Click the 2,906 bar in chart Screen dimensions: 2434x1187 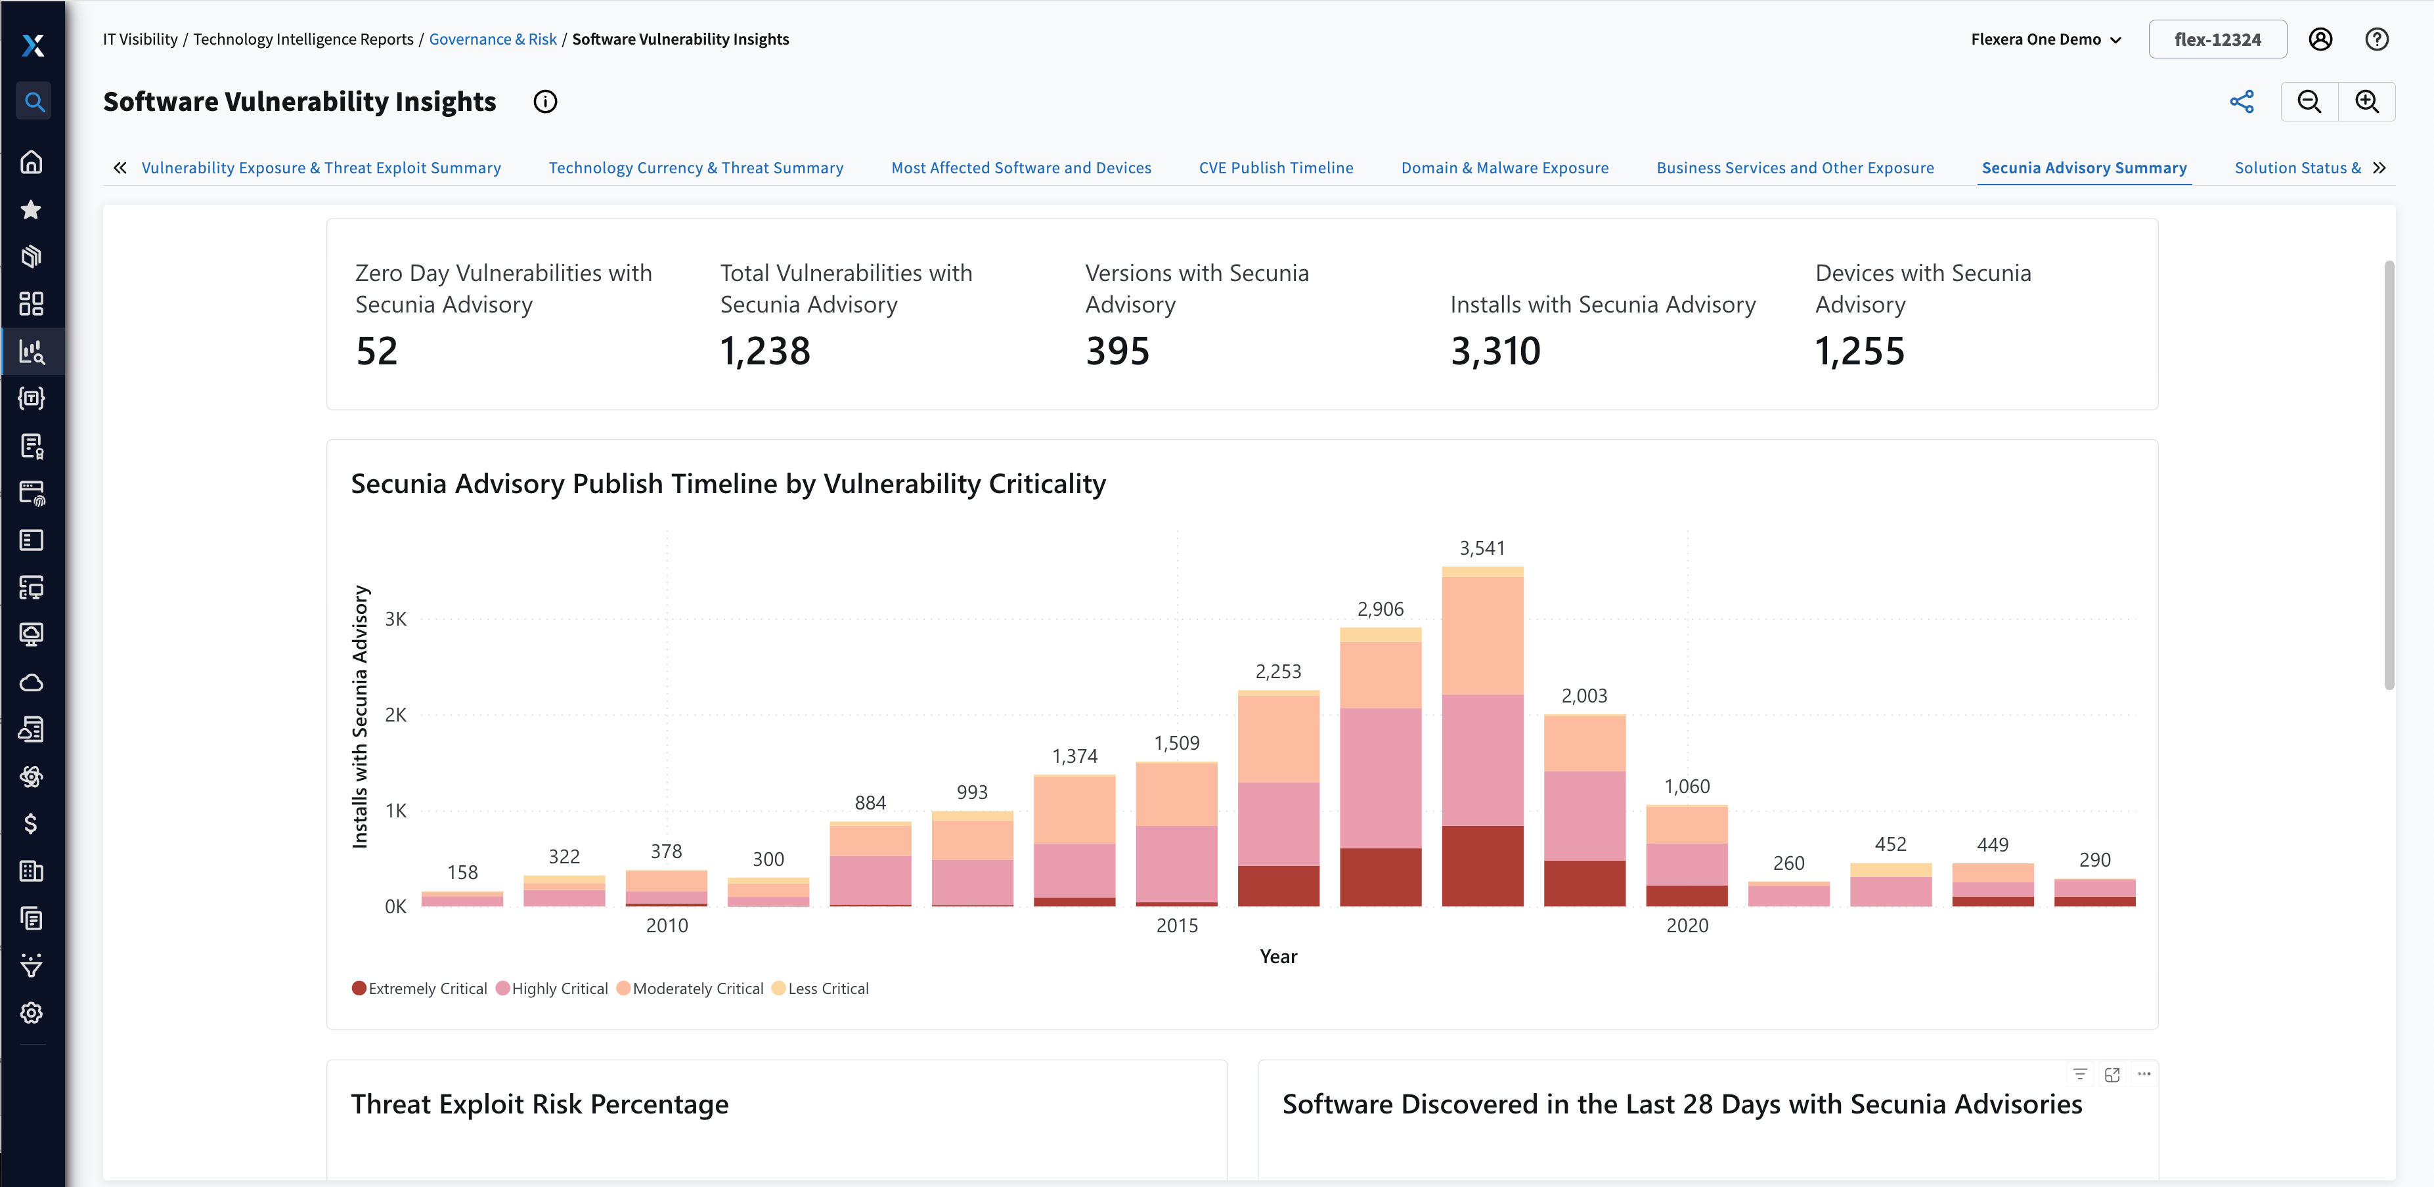coord(1381,767)
